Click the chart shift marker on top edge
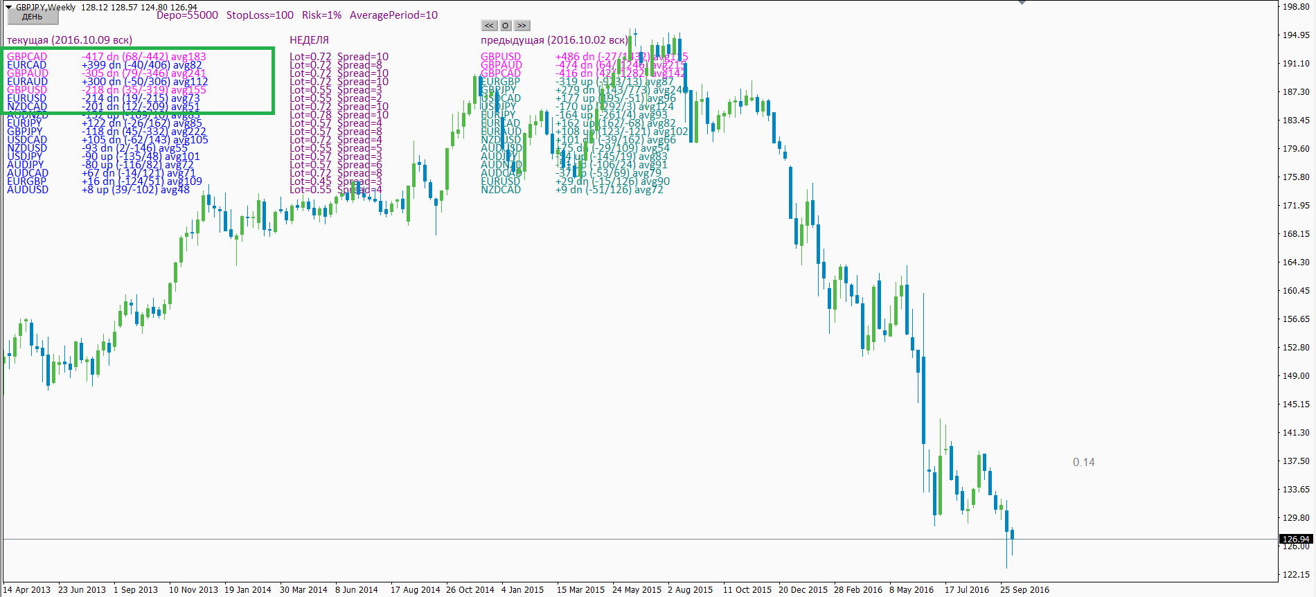Viewport: 1316px width, 597px height. (x=1022, y=3)
